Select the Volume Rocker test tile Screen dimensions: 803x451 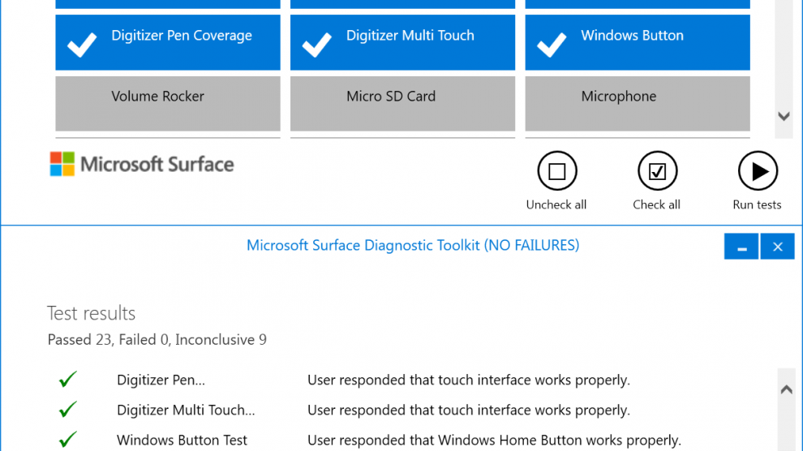tap(168, 103)
